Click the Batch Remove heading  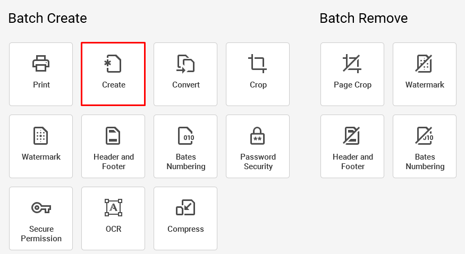pyautogui.click(x=363, y=18)
